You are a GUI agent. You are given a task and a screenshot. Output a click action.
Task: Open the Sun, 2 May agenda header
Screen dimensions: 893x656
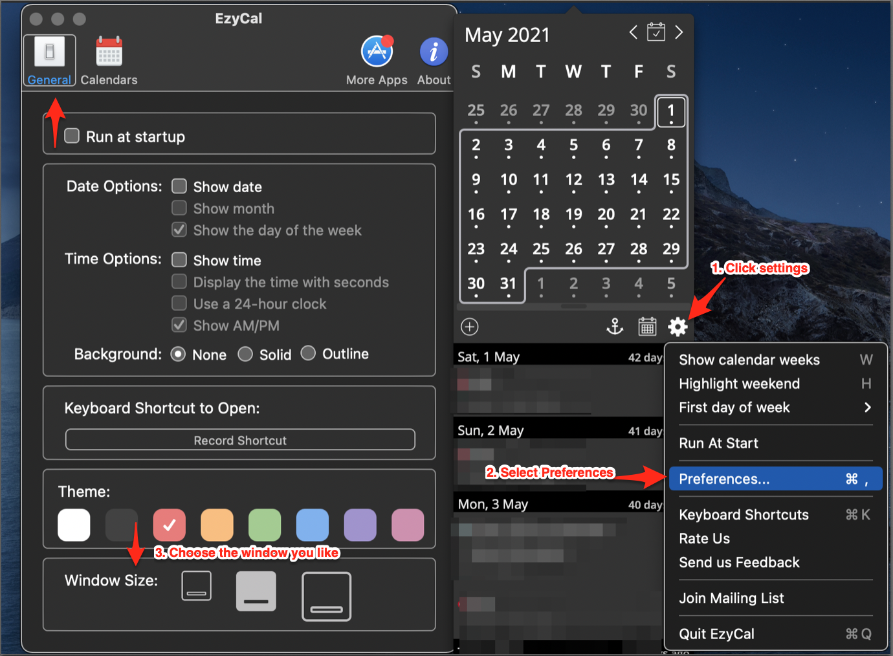click(x=559, y=430)
